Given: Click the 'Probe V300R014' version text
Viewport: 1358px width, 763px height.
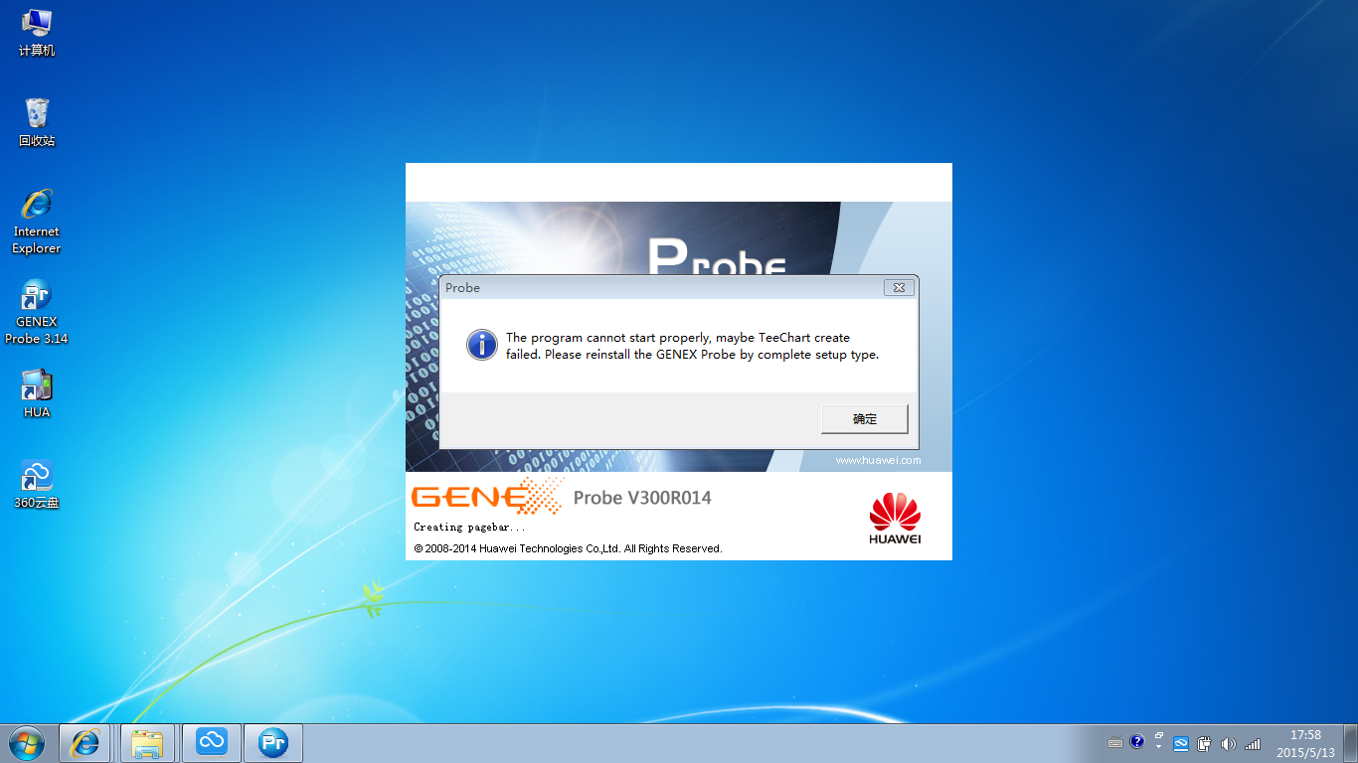Looking at the screenshot, I should pyautogui.click(x=642, y=498).
